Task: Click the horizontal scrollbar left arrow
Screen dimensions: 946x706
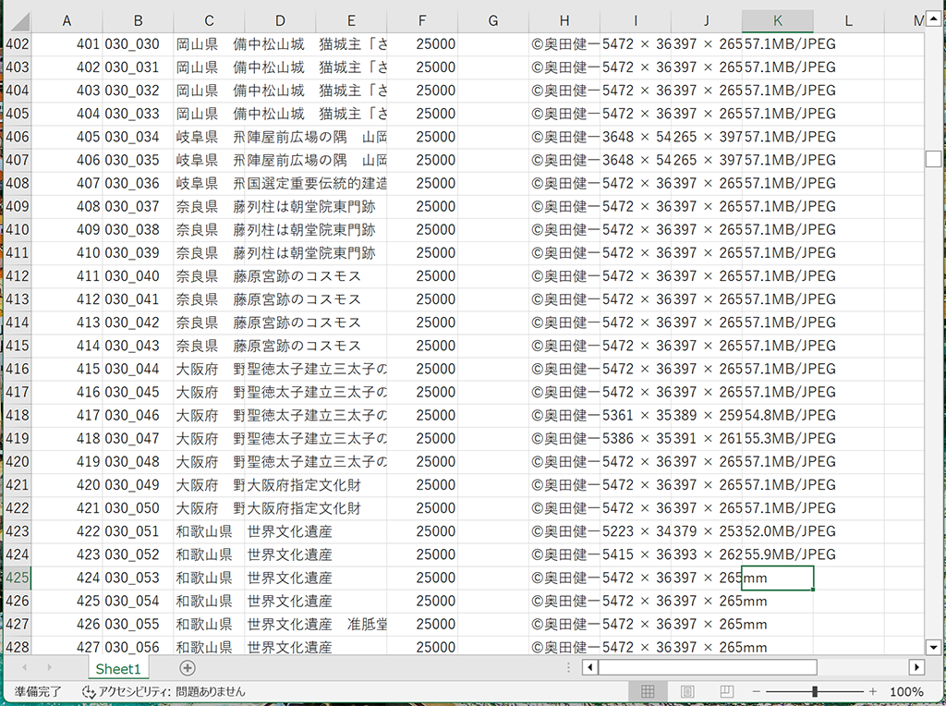Action: pyautogui.click(x=589, y=667)
